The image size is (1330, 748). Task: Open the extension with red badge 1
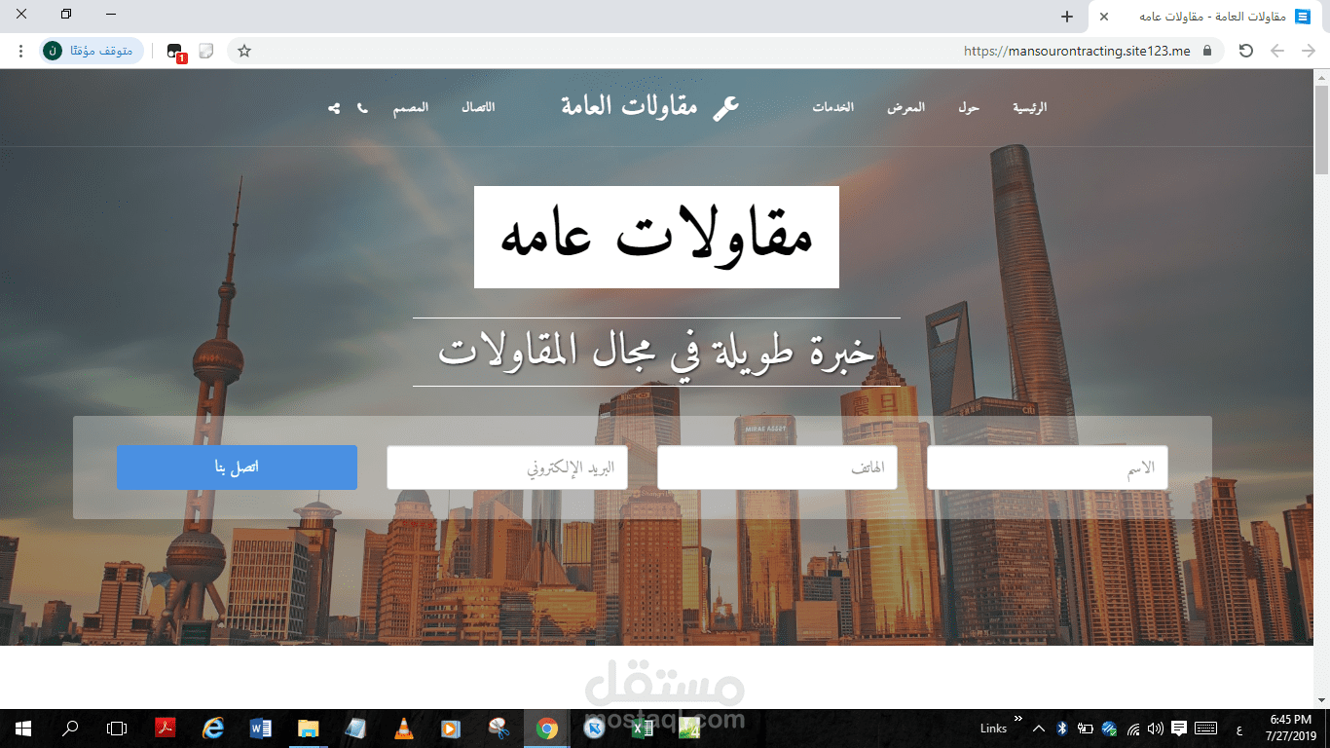[x=176, y=52]
